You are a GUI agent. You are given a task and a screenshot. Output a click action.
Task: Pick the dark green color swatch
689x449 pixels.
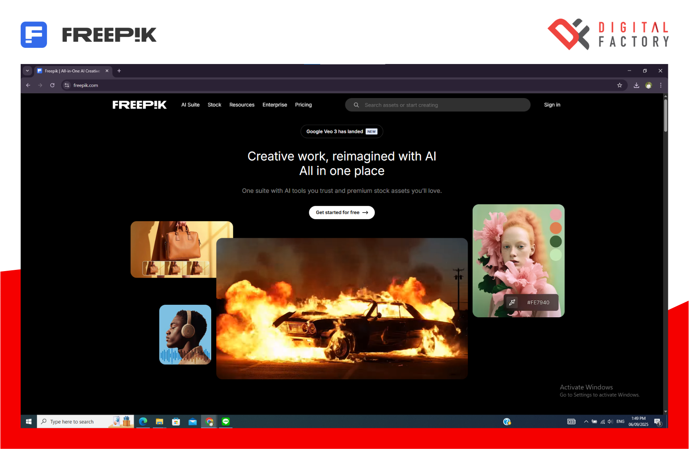pyautogui.click(x=556, y=242)
